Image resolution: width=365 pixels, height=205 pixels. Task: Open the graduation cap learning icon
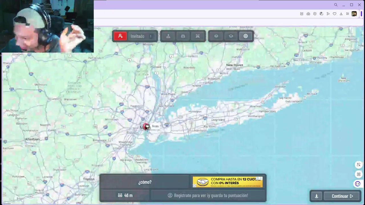coord(231,36)
